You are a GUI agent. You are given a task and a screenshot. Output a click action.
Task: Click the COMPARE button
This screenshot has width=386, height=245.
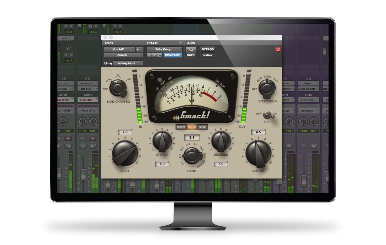[172, 55]
